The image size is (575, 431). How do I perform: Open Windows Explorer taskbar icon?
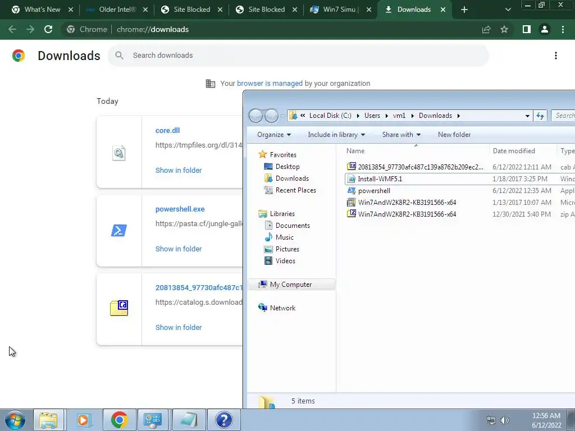tap(48, 420)
